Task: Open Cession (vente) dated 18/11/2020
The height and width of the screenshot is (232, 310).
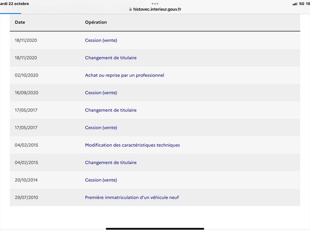Action: coord(101,40)
